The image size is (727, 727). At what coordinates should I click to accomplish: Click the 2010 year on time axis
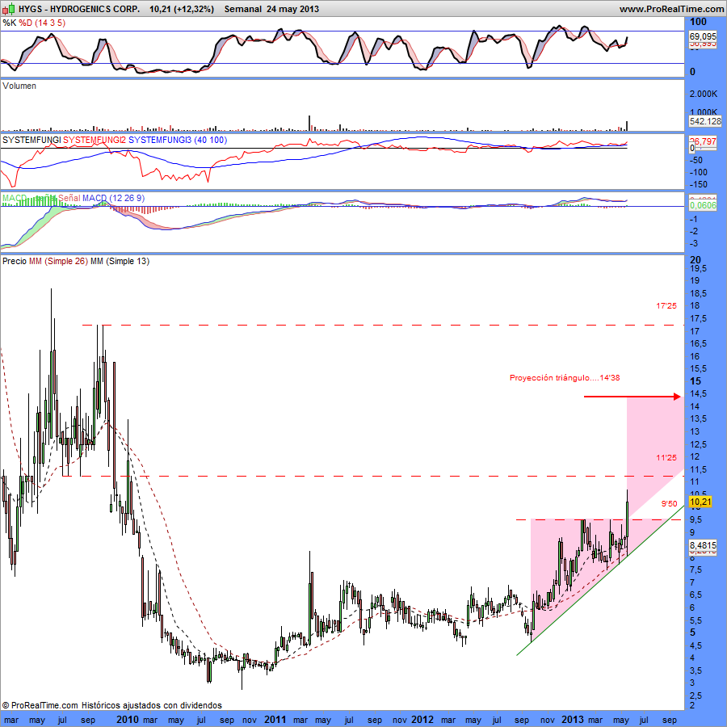(x=128, y=719)
